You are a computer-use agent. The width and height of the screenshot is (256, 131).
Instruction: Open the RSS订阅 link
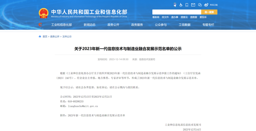(x=214, y=5)
